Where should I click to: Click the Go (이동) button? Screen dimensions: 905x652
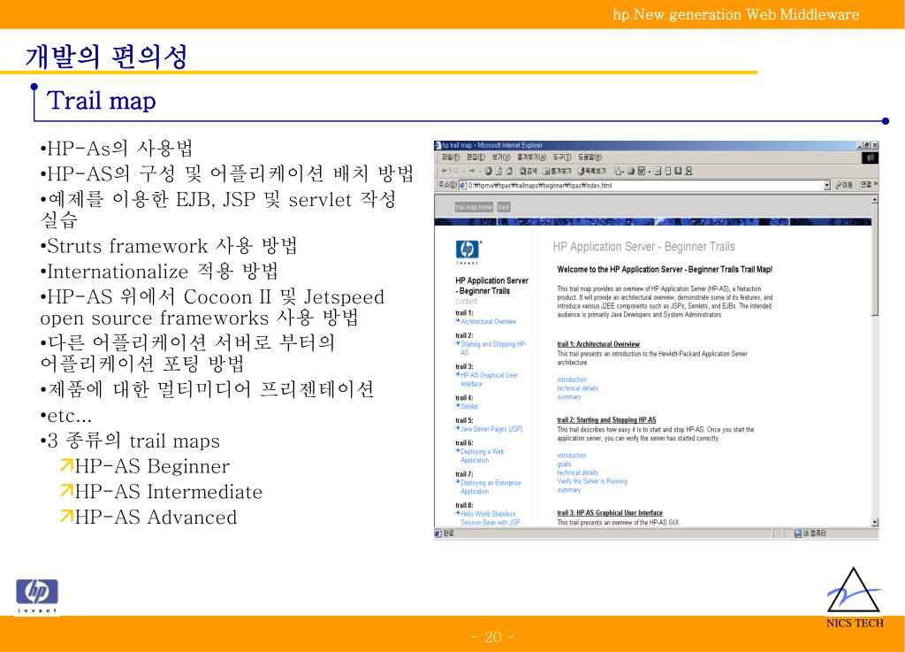(844, 186)
